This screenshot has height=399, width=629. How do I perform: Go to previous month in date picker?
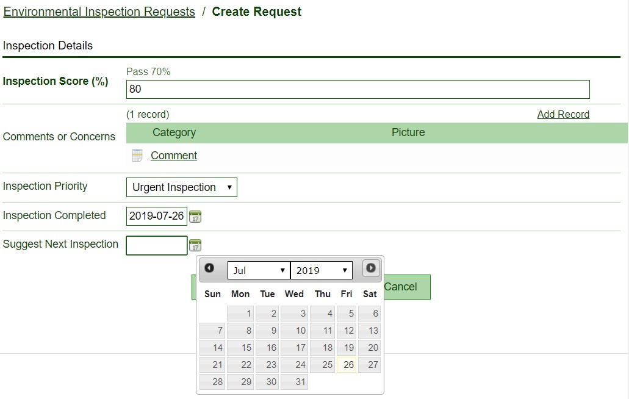click(x=209, y=268)
